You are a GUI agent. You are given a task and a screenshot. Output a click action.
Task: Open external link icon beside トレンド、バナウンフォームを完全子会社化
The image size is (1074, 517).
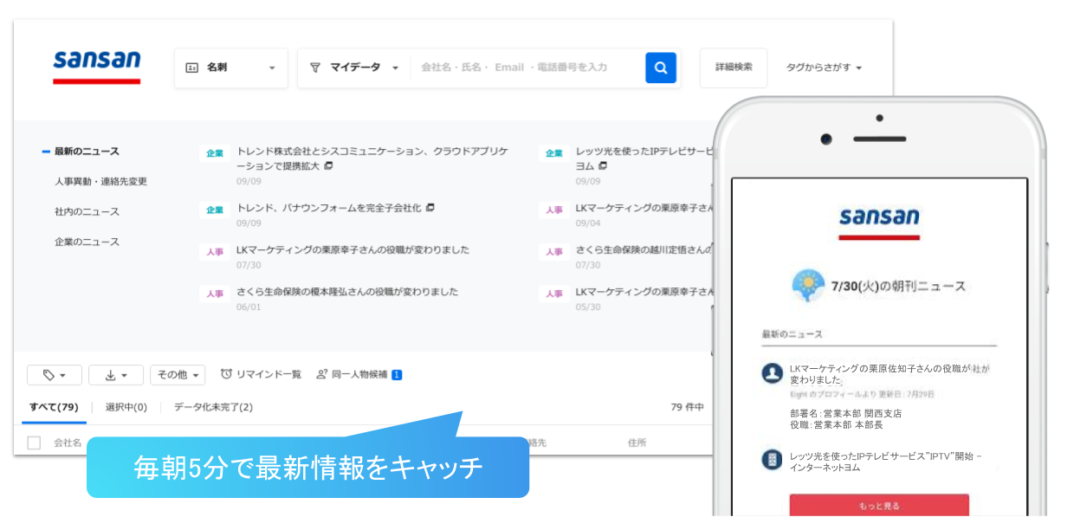click(x=430, y=208)
